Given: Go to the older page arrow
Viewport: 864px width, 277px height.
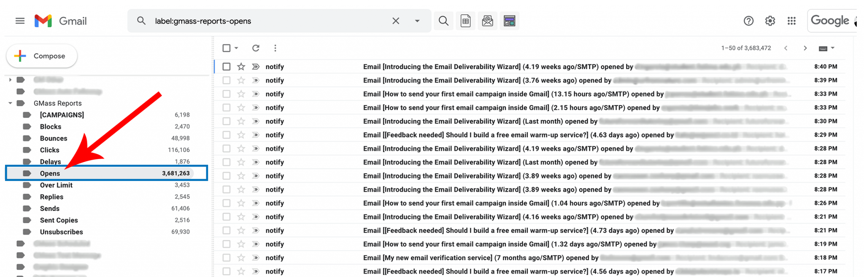Looking at the screenshot, I should 805,48.
